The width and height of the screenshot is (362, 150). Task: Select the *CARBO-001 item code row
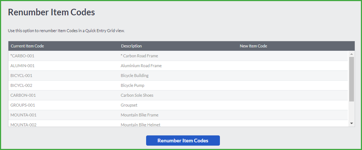pos(178,56)
